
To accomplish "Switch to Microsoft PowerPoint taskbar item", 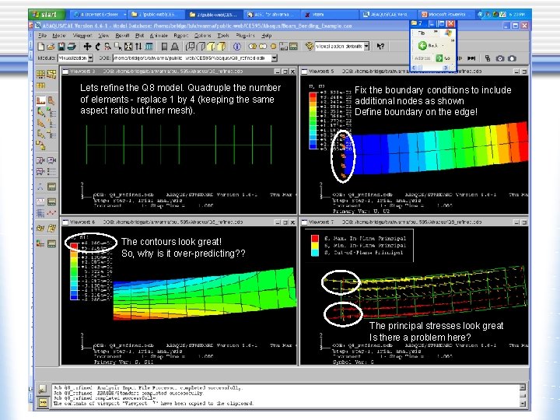I will click(x=445, y=14).
